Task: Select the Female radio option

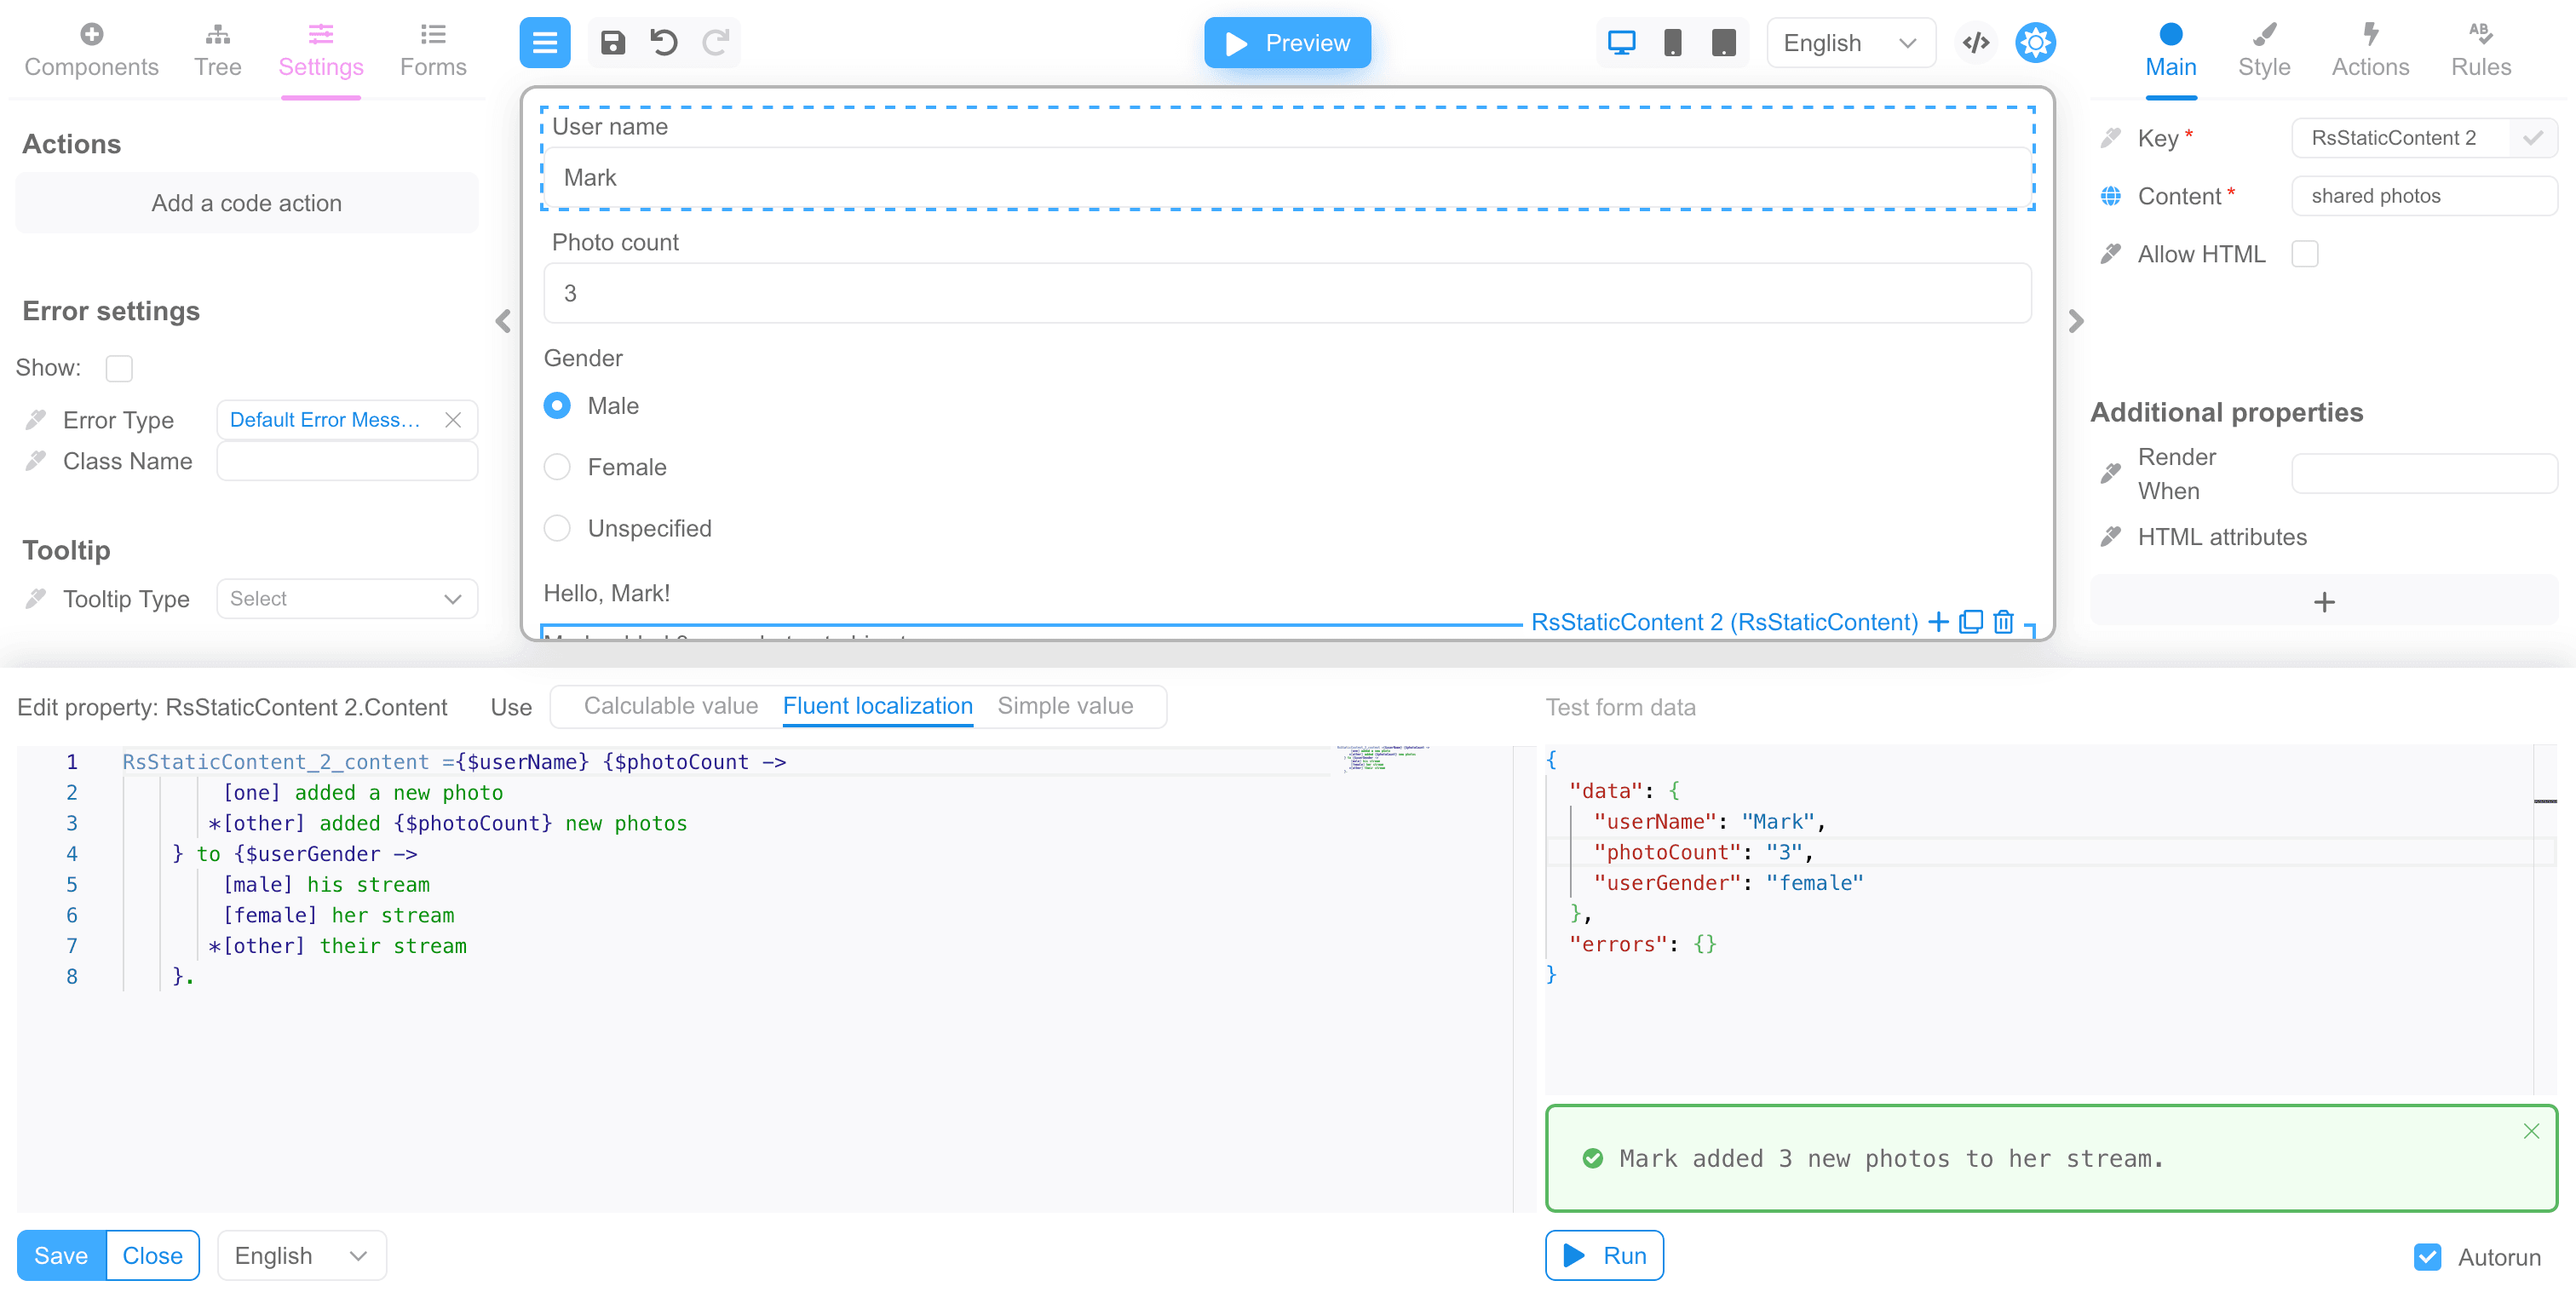Action: click(557, 467)
